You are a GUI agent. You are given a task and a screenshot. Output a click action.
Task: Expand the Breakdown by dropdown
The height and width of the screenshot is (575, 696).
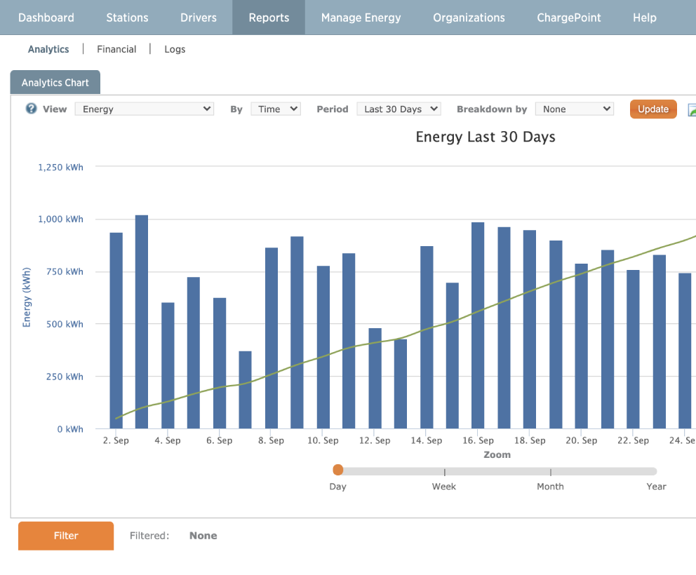[574, 109]
